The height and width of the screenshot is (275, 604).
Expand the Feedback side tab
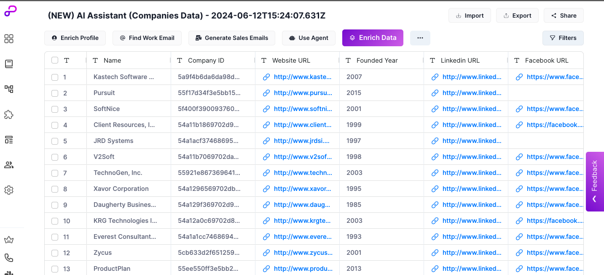pos(594,181)
